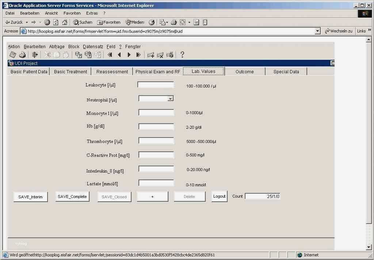The image size is (374, 260).
Task: Open the Zurück history dropdown arrow
Action: tap(27, 22)
